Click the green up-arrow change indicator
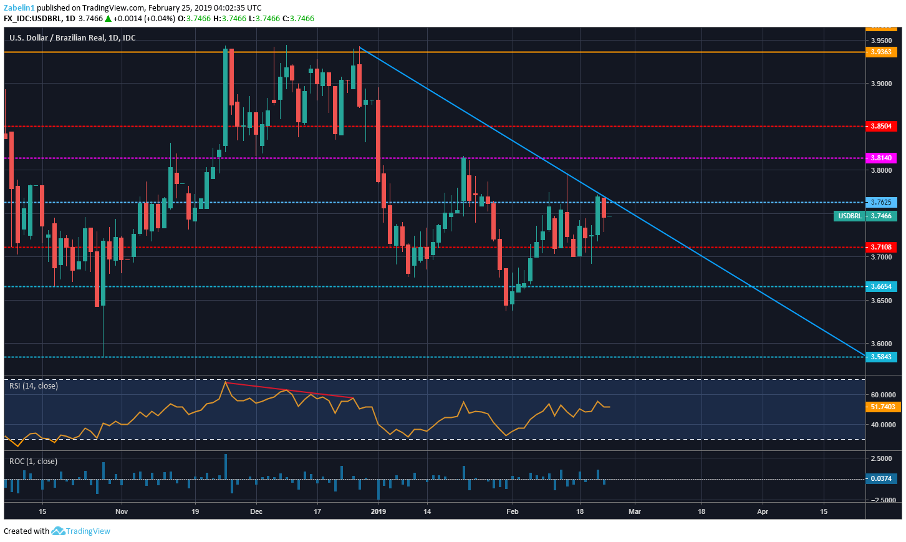The height and width of the screenshot is (542, 906). coord(108,19)
